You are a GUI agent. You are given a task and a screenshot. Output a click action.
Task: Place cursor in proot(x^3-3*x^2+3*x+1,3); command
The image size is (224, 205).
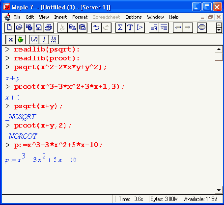[x=69, y=87]
